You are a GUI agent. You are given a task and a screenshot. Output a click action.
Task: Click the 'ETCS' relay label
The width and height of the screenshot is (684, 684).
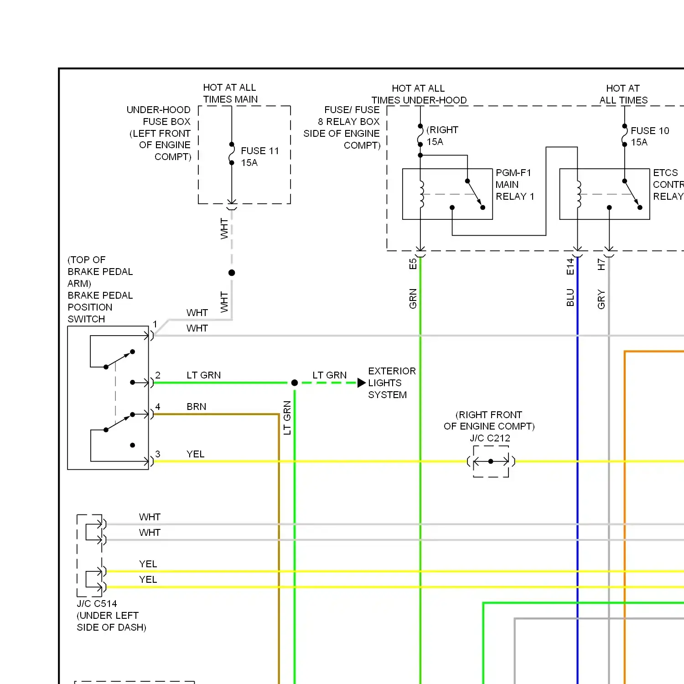click(665, 173)
